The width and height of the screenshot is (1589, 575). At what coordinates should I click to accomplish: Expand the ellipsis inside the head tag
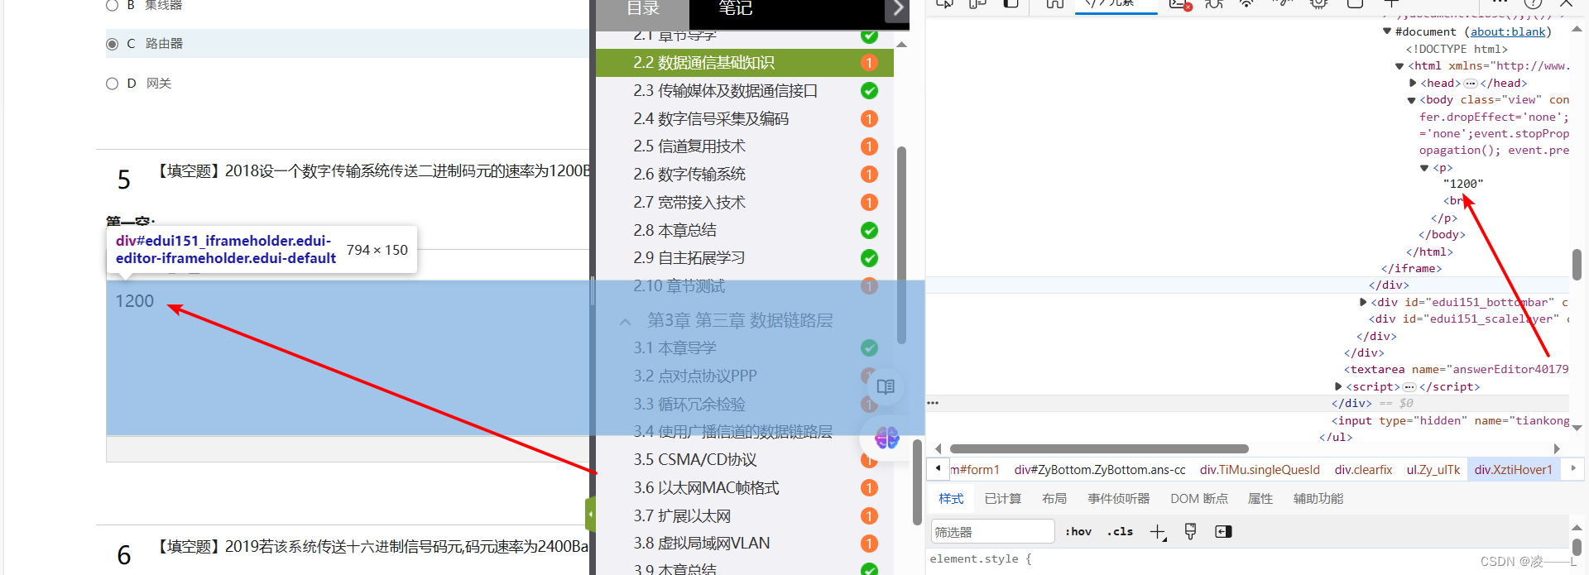(1470, 84)
